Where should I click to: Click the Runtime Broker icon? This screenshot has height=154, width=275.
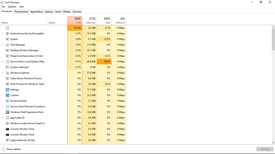7,101
